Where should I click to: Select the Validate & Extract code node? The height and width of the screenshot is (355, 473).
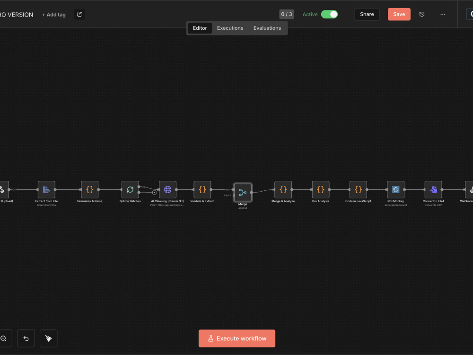(202, 190)
